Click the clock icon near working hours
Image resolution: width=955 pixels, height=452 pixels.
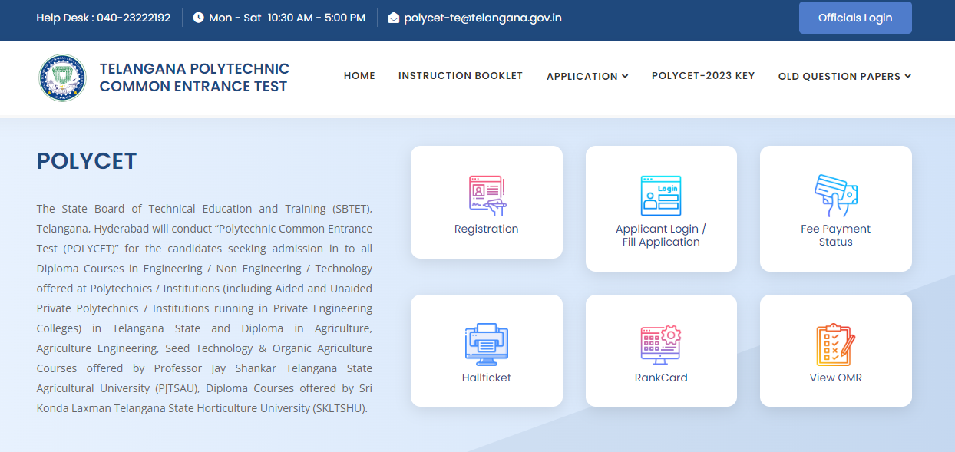coord(199,18)
